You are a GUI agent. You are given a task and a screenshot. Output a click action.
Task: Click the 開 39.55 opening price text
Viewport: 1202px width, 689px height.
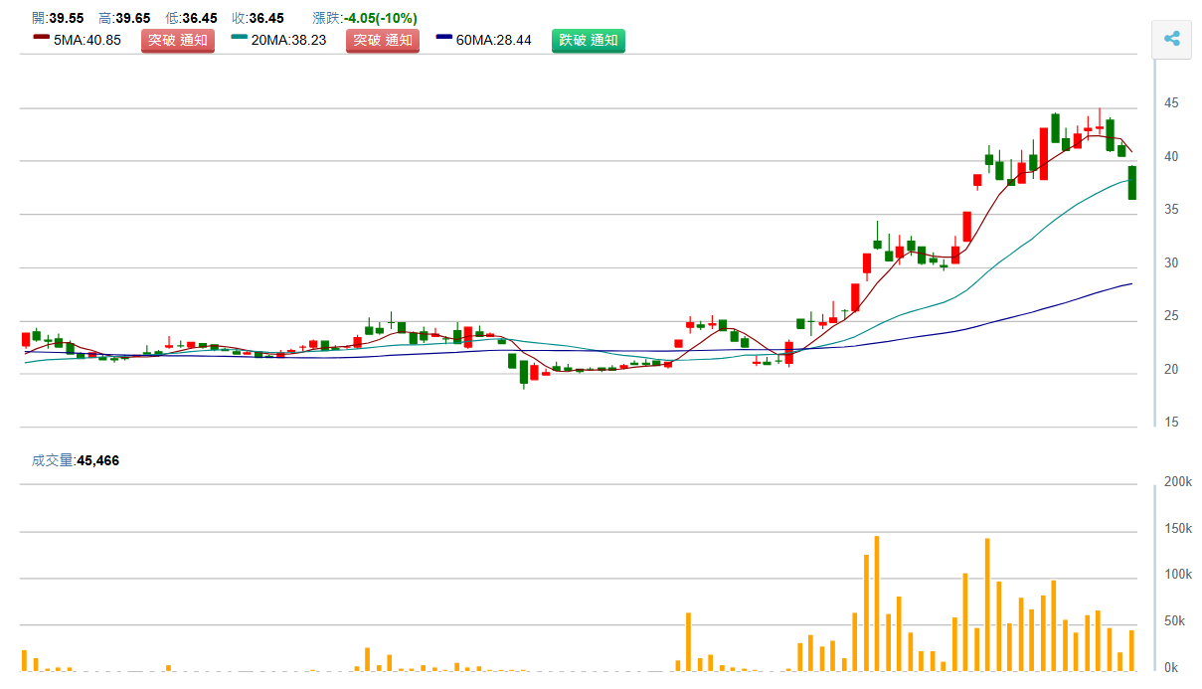coord(58,18)
